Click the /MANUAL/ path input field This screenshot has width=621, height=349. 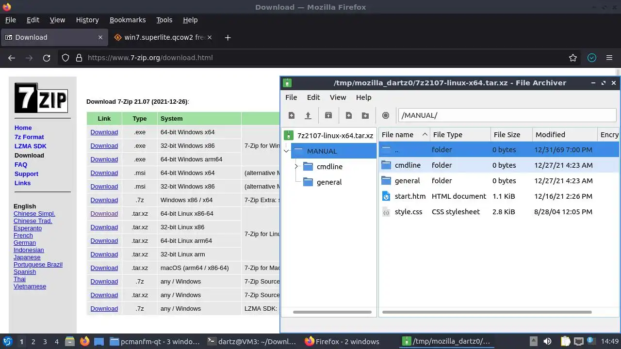click(507, 115)
